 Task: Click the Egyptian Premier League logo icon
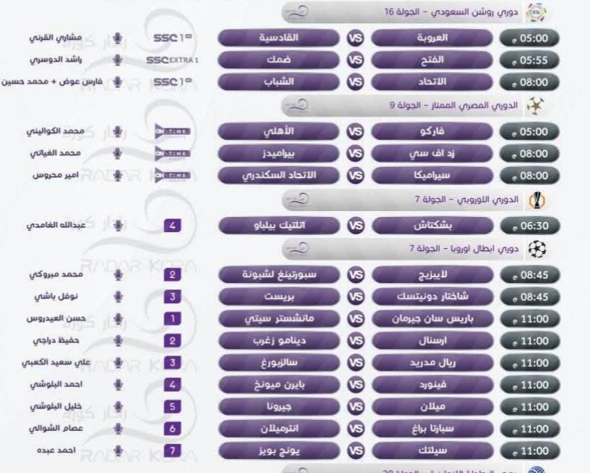pyautogui.click(x=536, y=106)
